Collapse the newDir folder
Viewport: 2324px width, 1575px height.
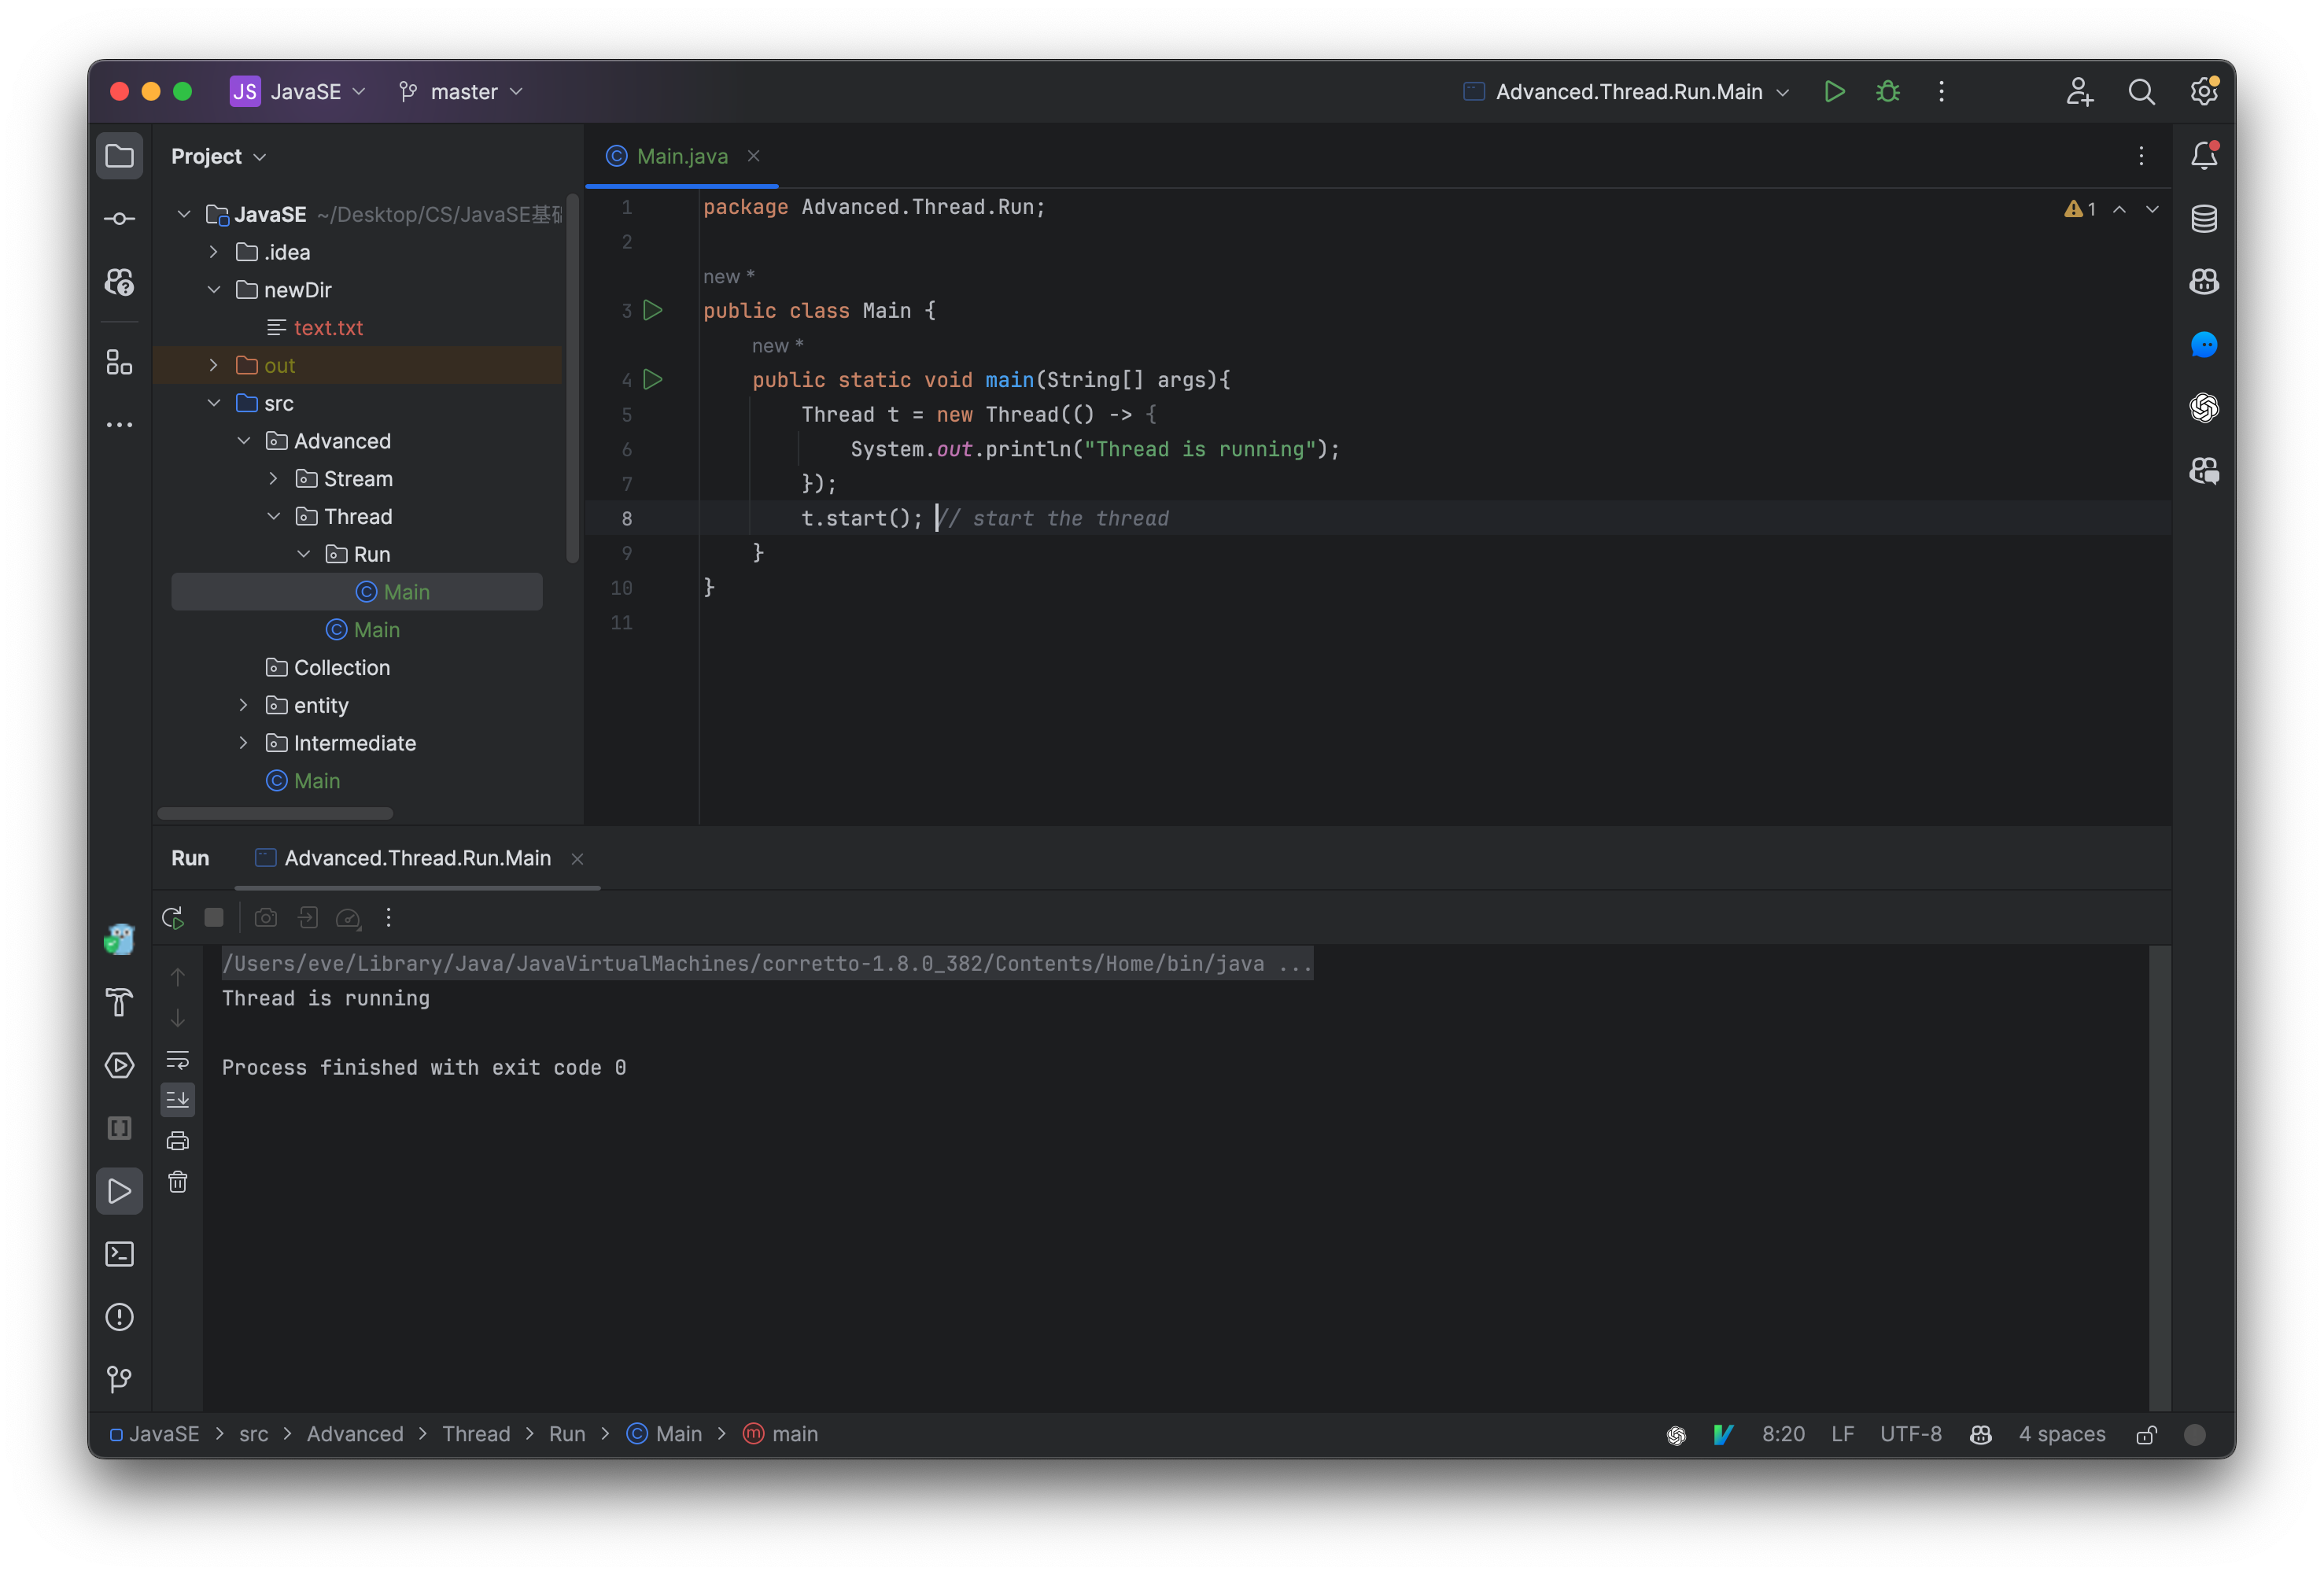(213, 290)
